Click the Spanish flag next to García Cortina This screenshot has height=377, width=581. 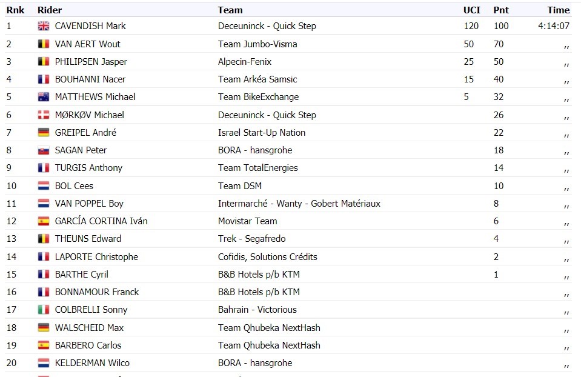44,221
